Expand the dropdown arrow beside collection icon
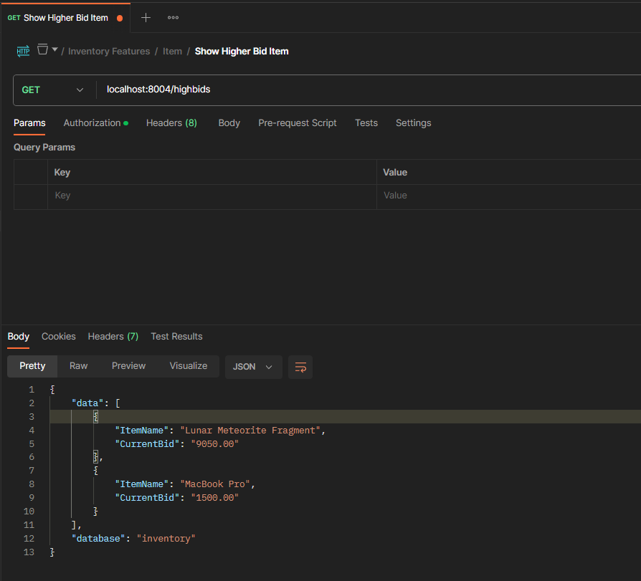Image resolution: width=641 pixels, height=581 pixels. tap(55, 49)
